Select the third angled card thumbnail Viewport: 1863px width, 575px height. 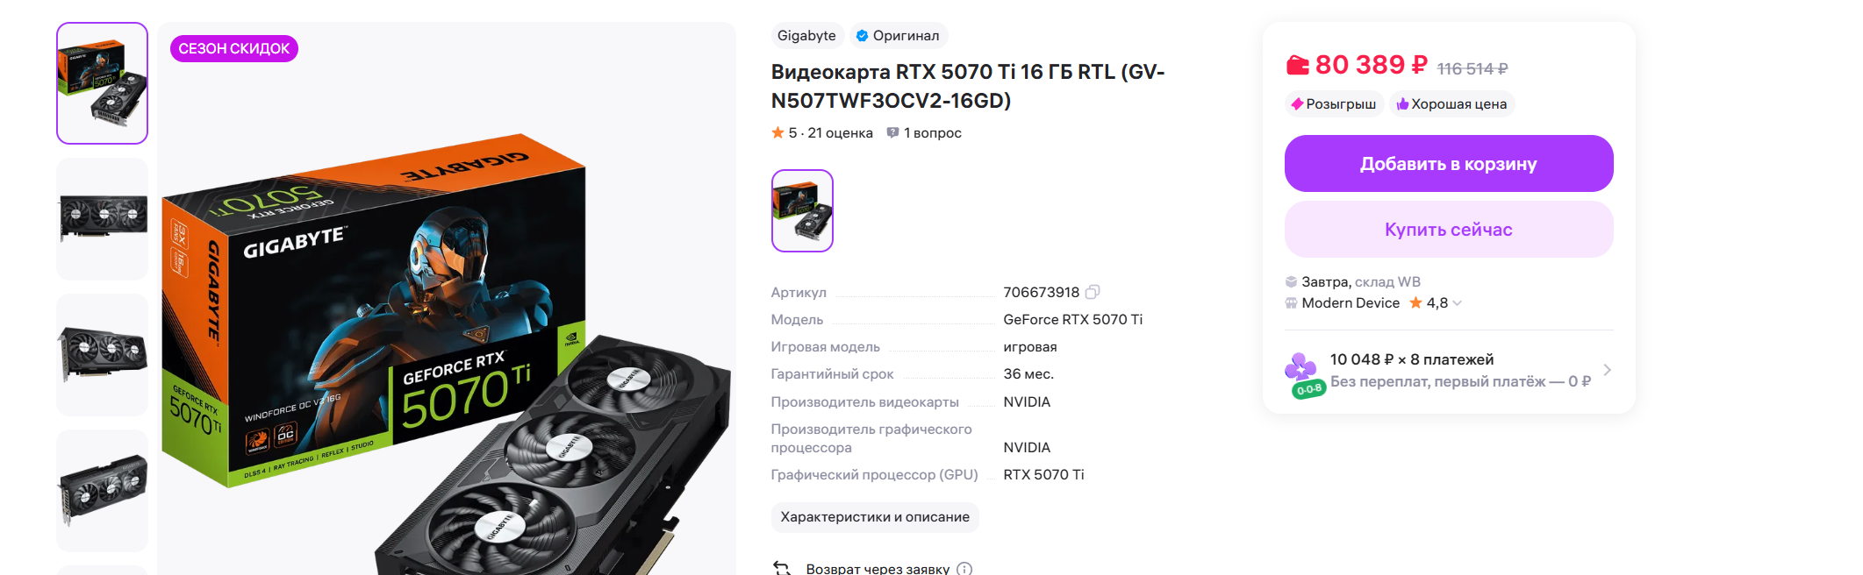[103, 355]
